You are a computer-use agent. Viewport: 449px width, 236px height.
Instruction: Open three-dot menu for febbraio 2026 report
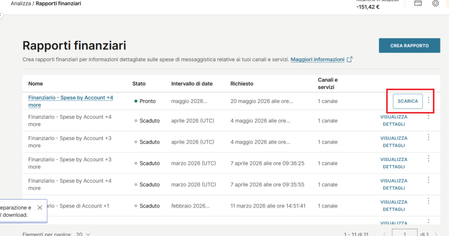[428, 201]
